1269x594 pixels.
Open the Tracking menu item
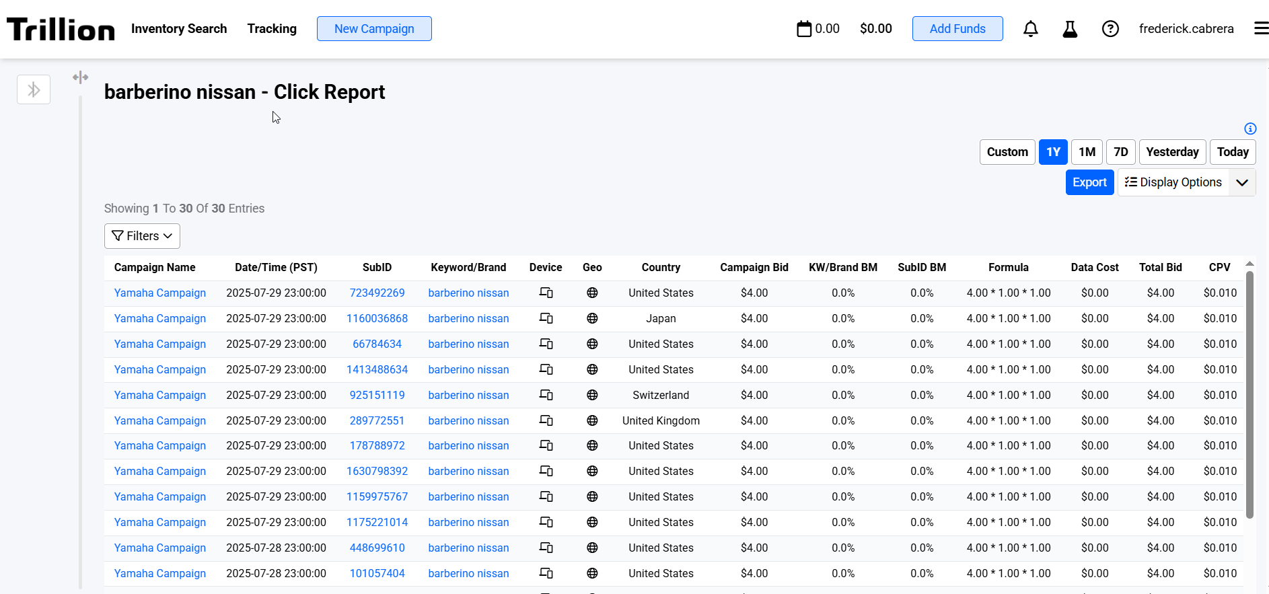[272, 29]
